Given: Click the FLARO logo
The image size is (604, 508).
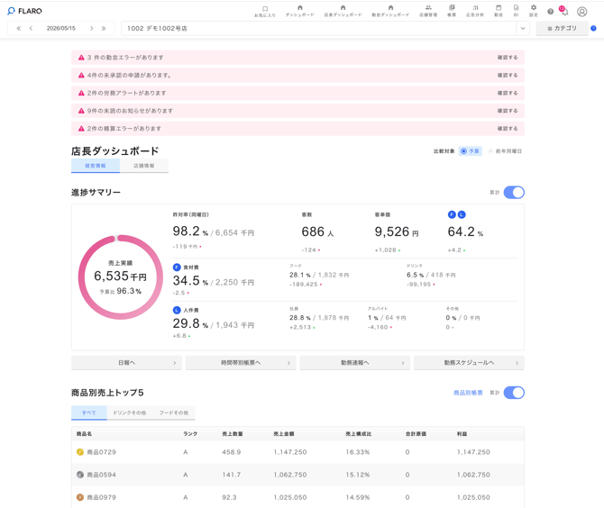Looking at the screenshot, I should (24, 11).
